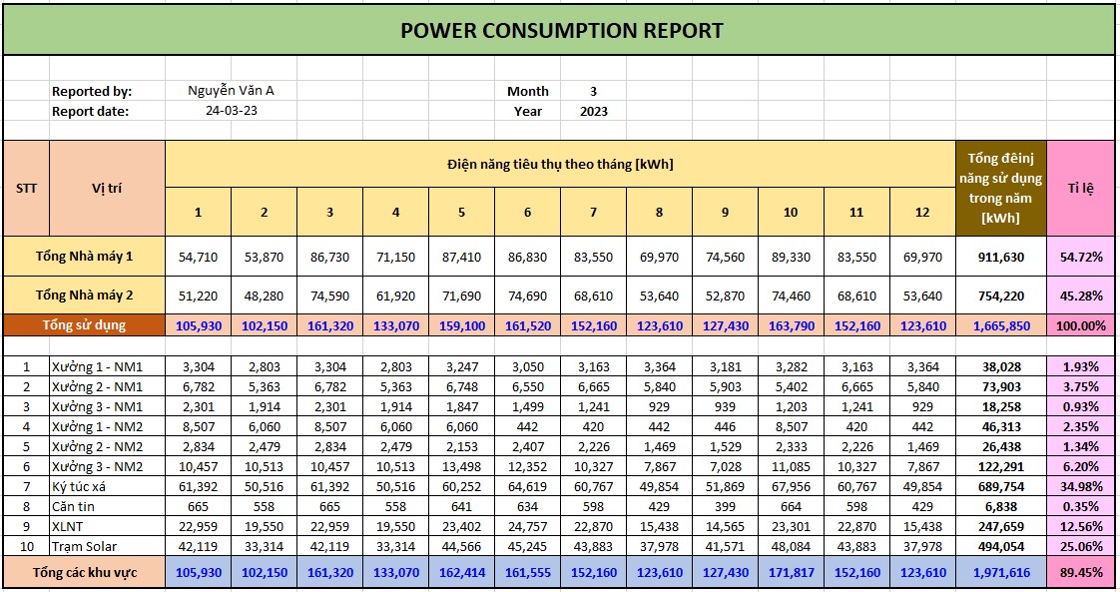Image resolution: width=1120 pixels, height=592 pixels.
Task: Click Trạm Solar yearly total 494,054
Action: [x=1000, y=547]
